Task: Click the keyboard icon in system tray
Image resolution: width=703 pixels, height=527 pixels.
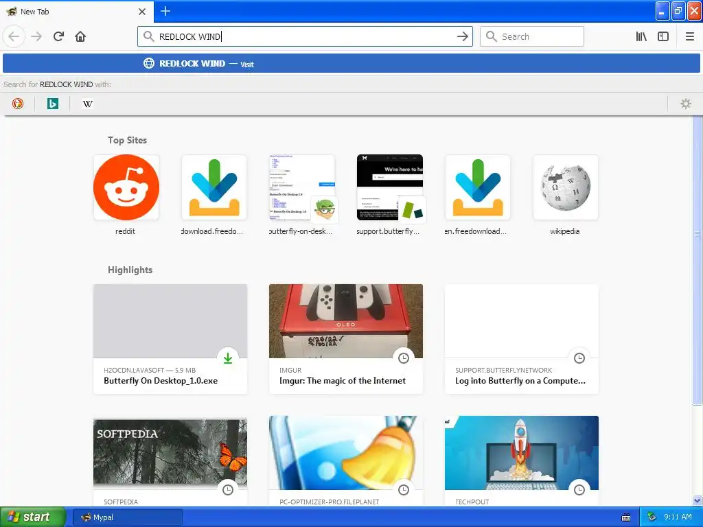Action: (x=626, y=517)
